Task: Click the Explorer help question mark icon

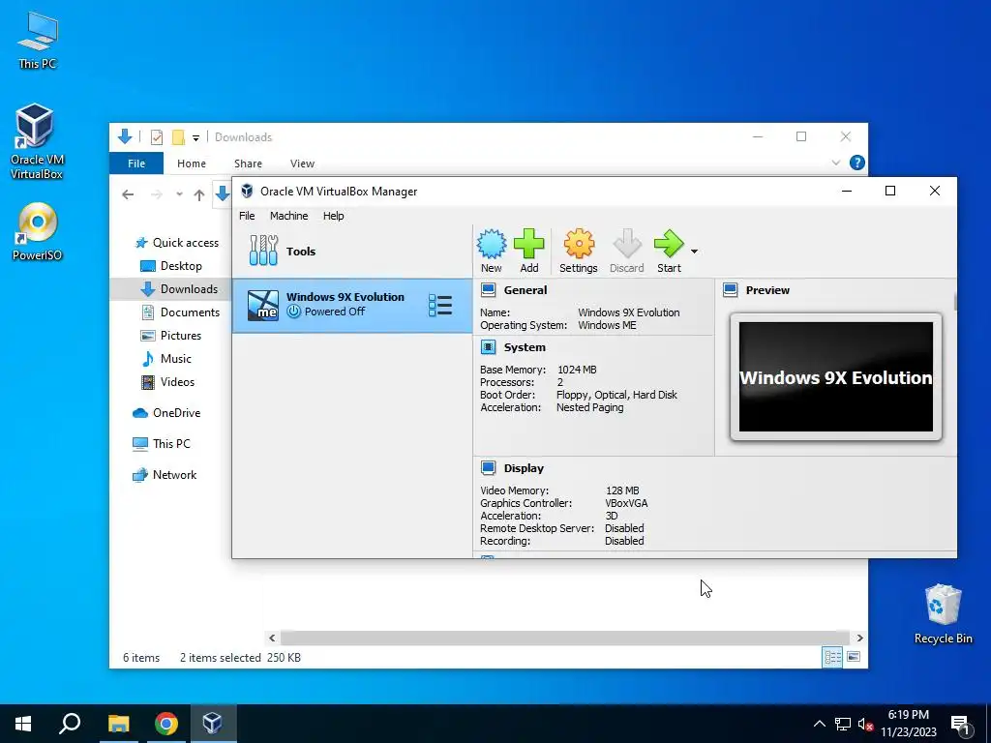Action: coord(857,163)
